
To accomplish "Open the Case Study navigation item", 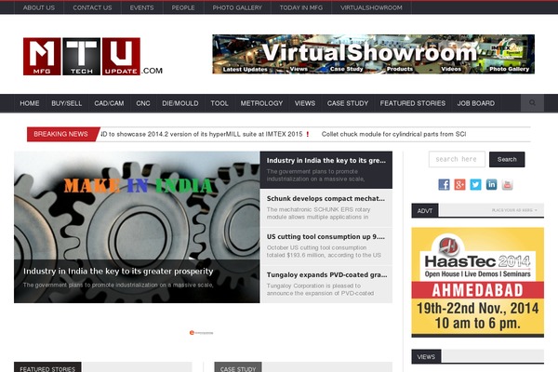I will click(x=348, y=103).
